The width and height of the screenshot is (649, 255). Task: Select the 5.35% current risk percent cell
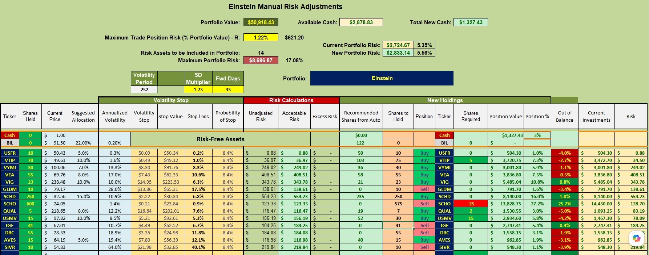click(424, 45)
